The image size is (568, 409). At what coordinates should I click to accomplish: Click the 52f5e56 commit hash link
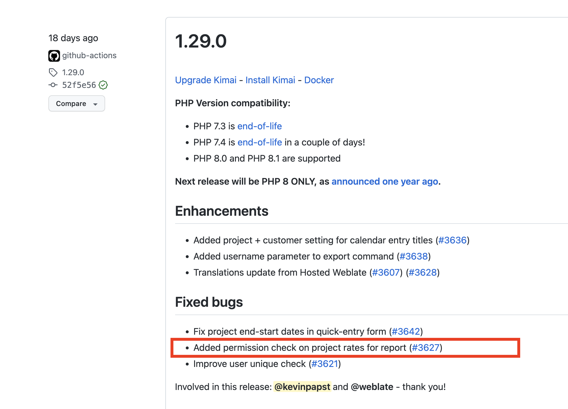(x=79, y=85)
